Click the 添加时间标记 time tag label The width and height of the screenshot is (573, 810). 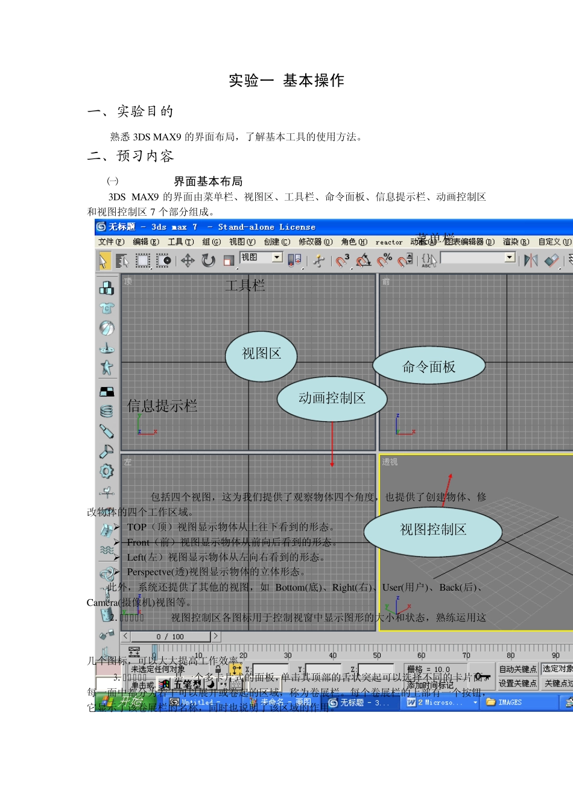tap(429, 685)
